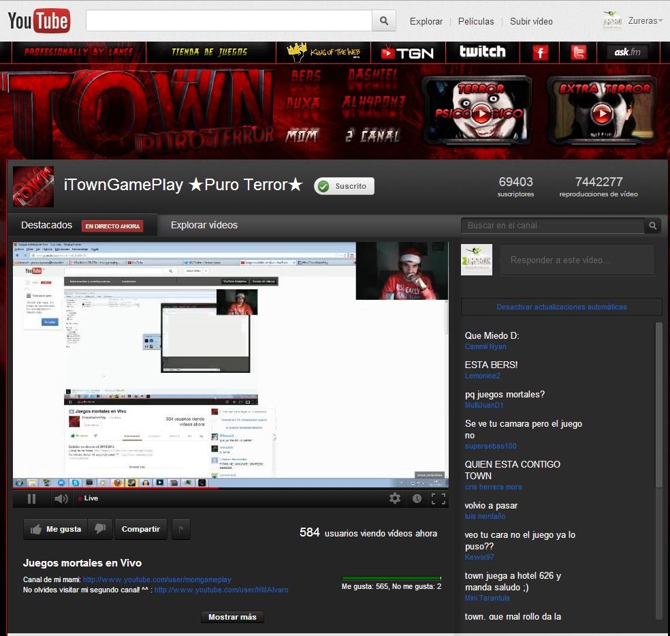Click the 2 CANAL banner link
Screen dimensions: 670x636
tap(372, 136)
